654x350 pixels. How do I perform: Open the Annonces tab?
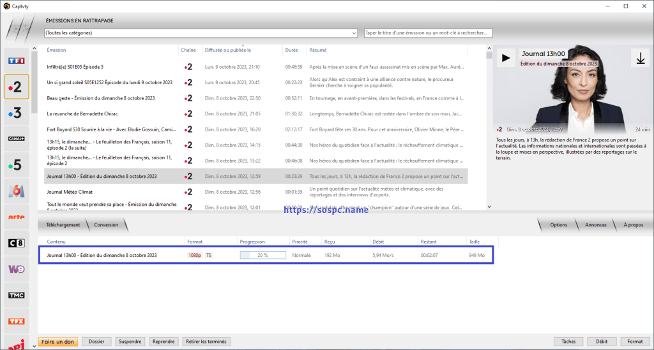[x=596, y=225]
